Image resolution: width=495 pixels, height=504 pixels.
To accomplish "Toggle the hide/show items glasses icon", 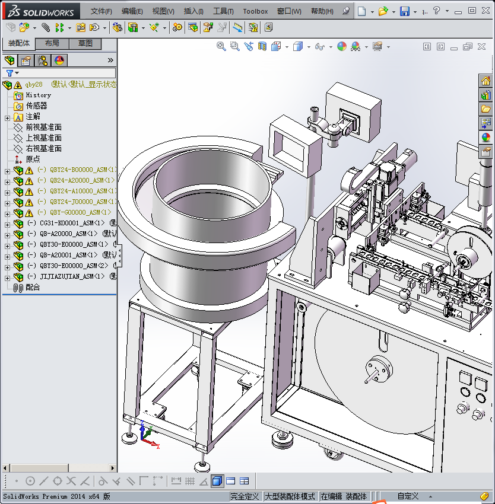I will [319, 46].
